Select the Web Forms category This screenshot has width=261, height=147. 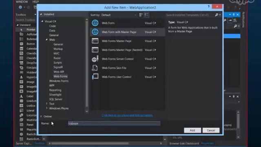coord(60,76)
